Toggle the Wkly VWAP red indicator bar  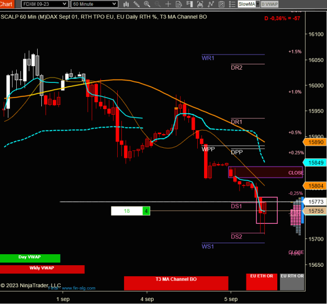(x=42, y=269)
